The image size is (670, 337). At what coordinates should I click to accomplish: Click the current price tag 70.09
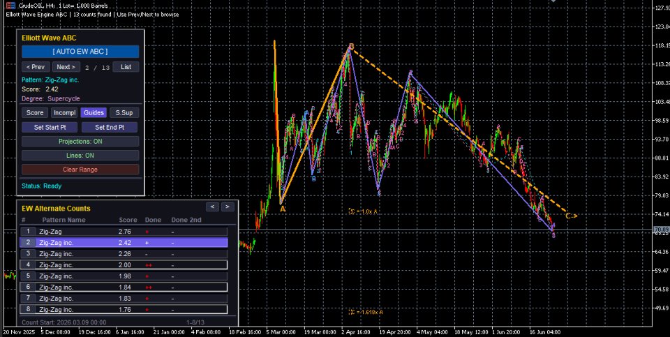pos(661,230)
